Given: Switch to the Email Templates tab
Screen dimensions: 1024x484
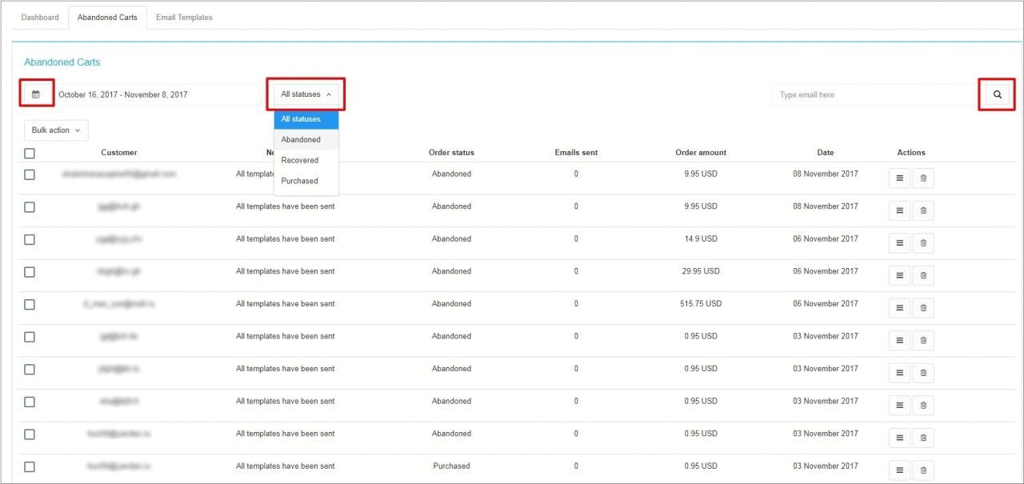Looking at the screenshot, I should point(185,17).
